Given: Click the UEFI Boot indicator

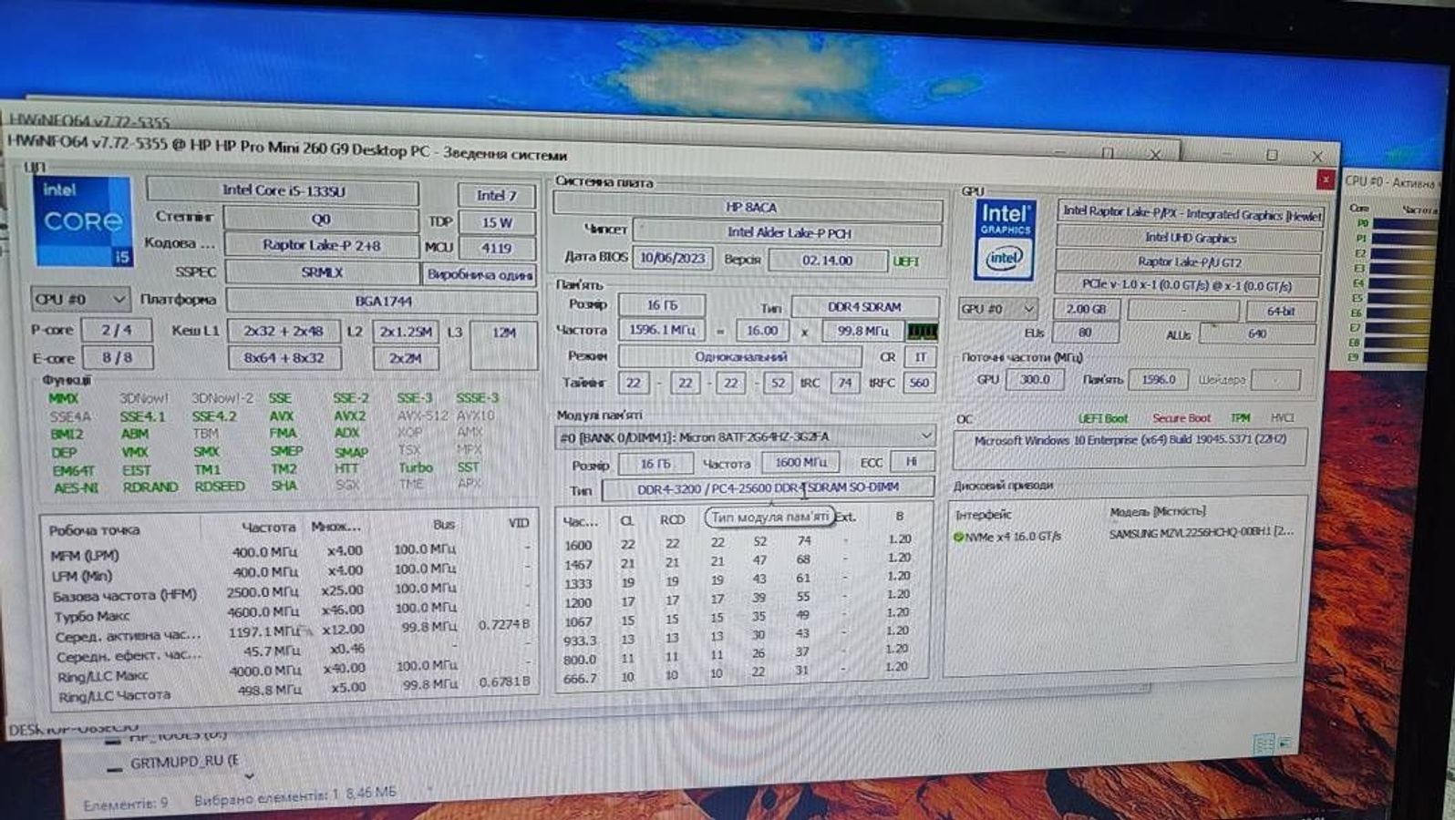Looking at the screenshot, I should click(x=1103, y=418).
